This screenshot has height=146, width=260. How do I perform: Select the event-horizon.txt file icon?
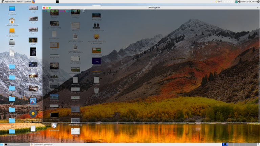tap(33, 128)
